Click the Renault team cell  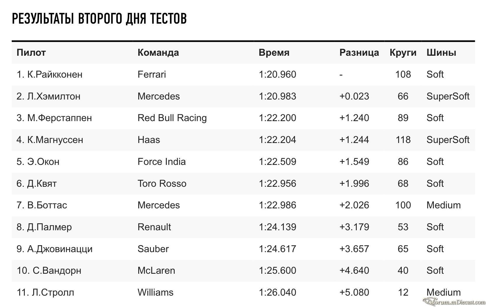point(154,227)
